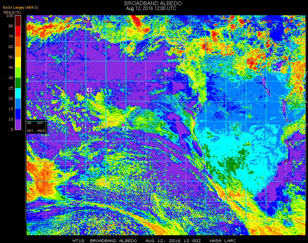
Task: Click the 'OUT VALR' legend entry
Action: click(41, 127)
